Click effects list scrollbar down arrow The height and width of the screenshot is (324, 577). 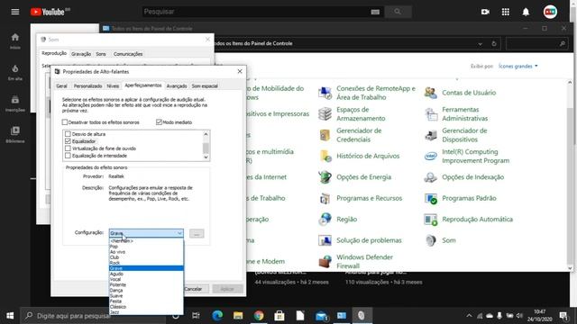pyautogui.click(x=206, y=157)
